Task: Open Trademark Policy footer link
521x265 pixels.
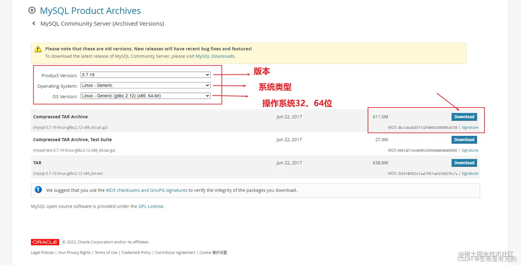Action: pyautogui.click(x=136, y=253)
